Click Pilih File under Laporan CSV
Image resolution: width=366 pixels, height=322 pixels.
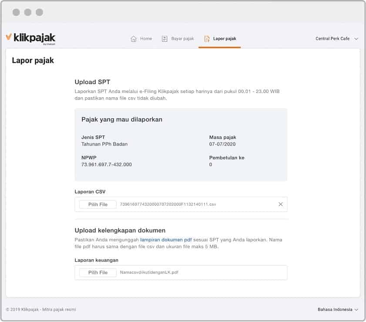97,204
